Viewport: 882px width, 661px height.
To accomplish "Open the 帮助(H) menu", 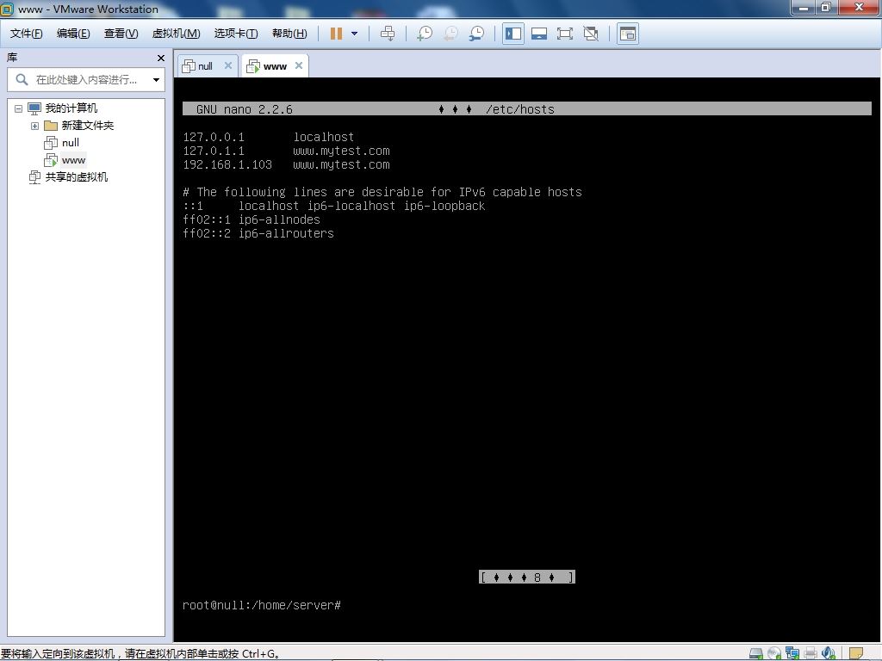I will coord(289,34).
